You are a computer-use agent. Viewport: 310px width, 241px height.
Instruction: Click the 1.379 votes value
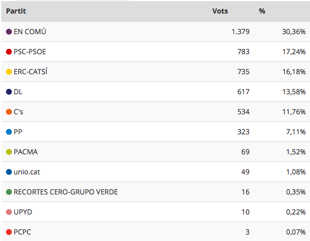click(x=240, y=32)
